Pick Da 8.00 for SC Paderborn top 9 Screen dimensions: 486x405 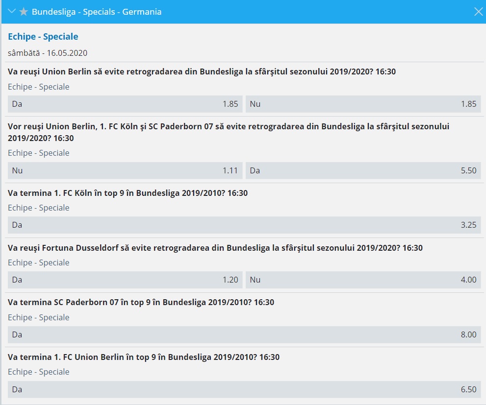coord(244,334)
